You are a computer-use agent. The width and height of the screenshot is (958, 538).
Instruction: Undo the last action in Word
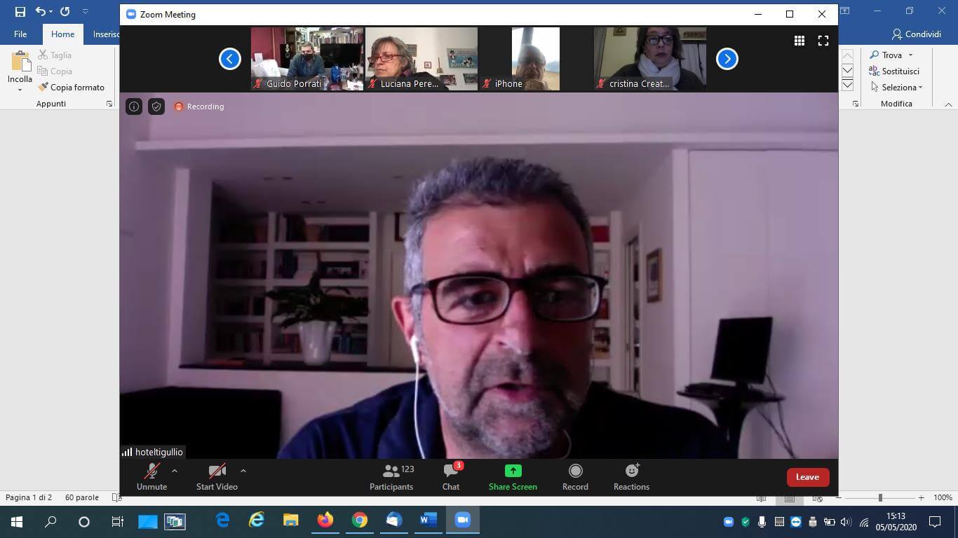pos(40,12)
